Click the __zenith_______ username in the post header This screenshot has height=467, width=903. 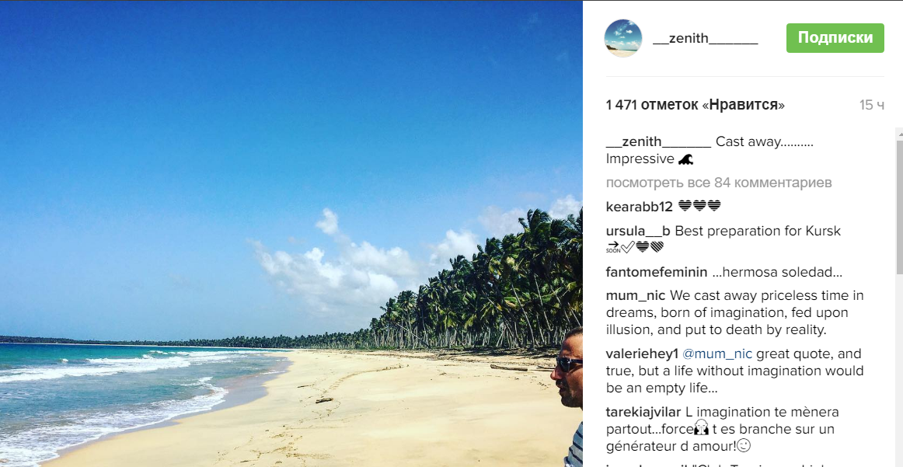pyautogui.click(x=705, y=38)
